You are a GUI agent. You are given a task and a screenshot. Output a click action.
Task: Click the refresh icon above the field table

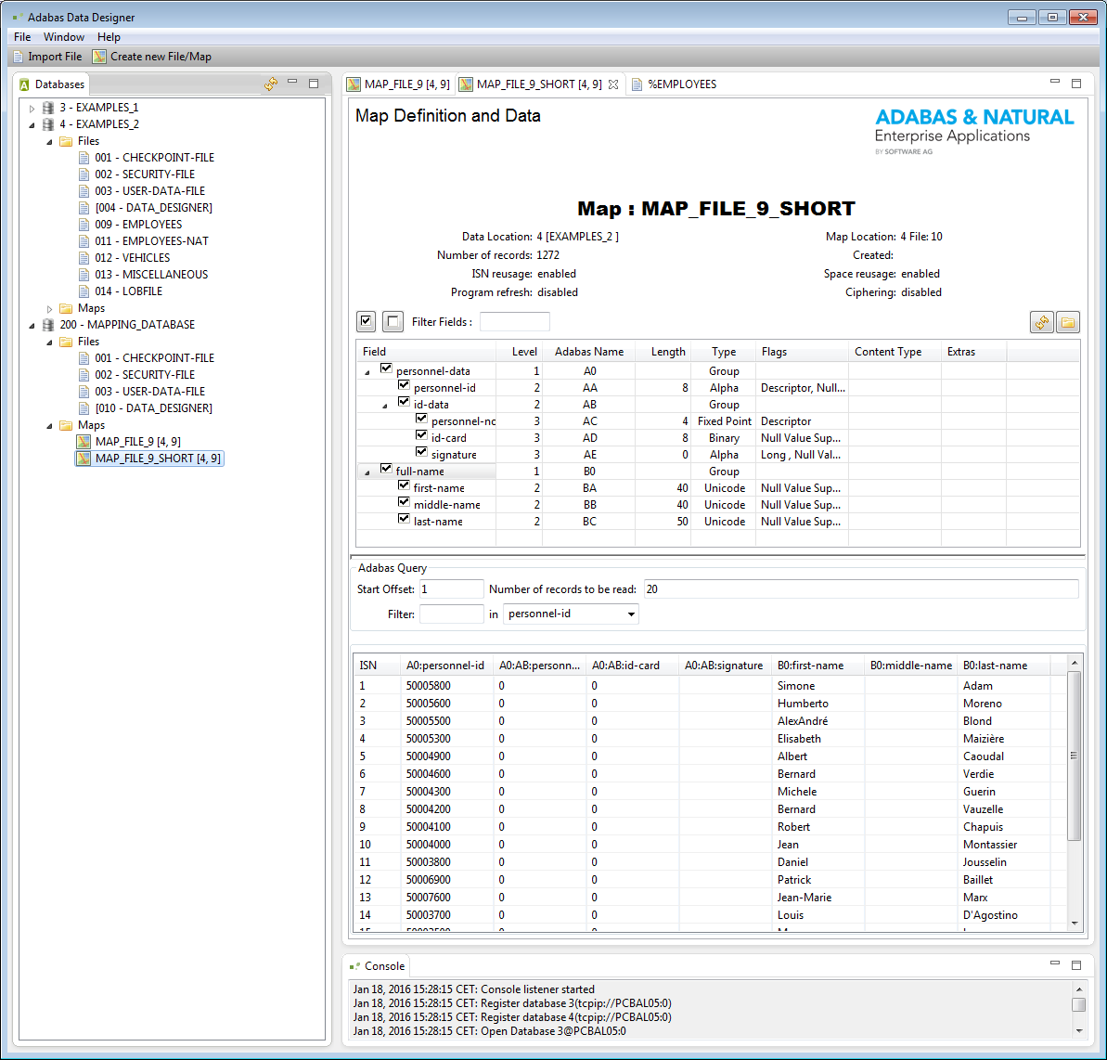point(1041,322)
